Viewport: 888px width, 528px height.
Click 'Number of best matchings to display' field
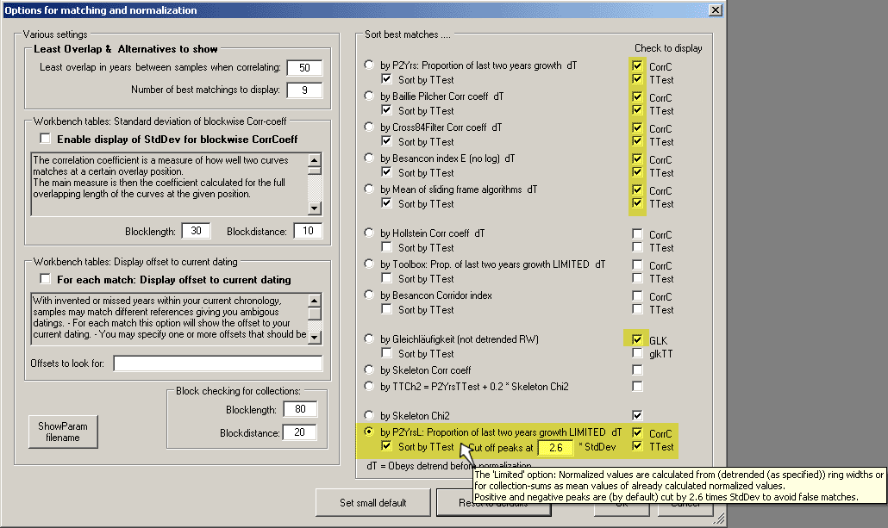click(304, 90)
